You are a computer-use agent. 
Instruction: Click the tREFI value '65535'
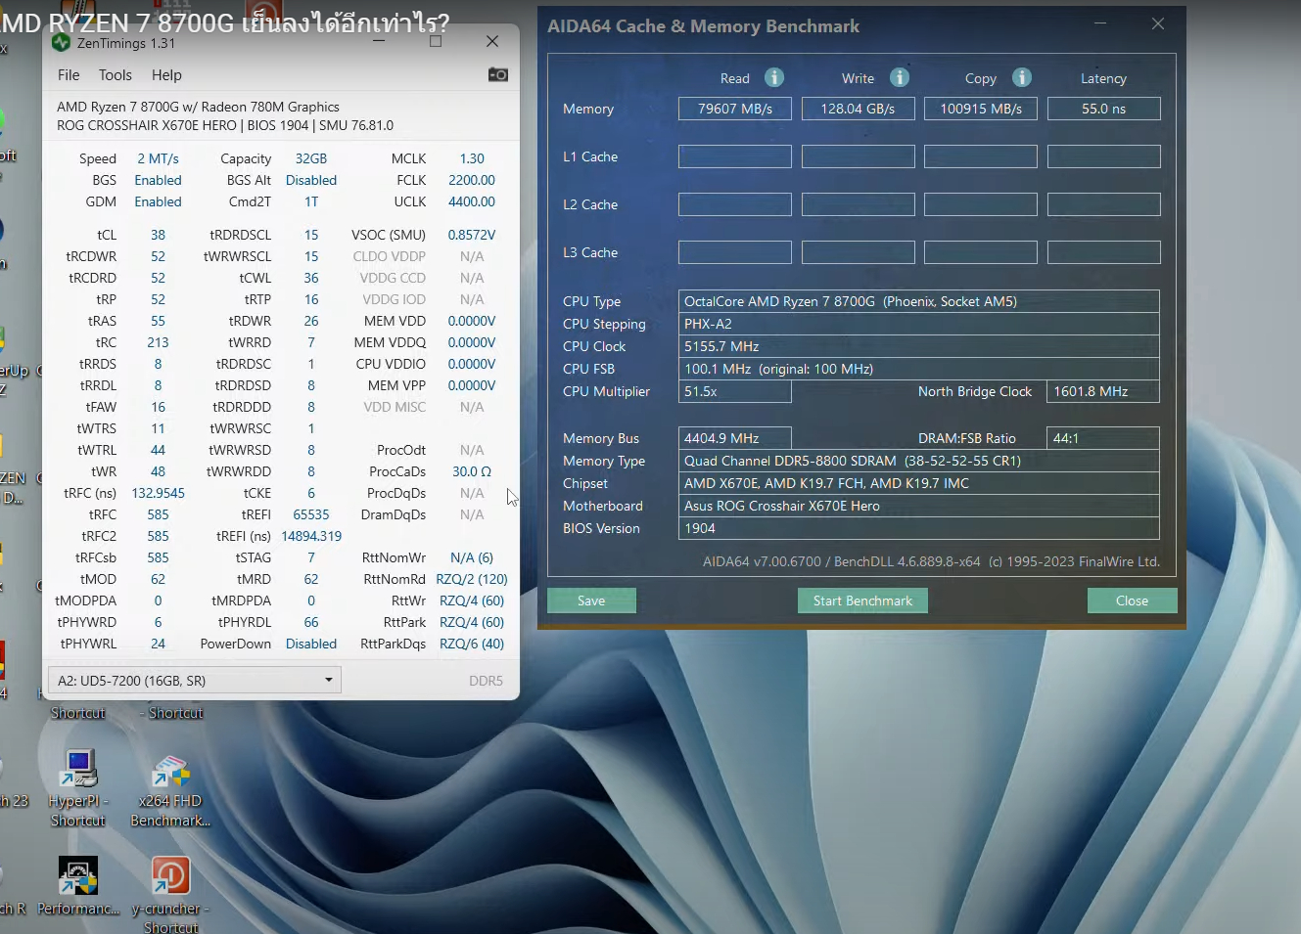point(311,514)
